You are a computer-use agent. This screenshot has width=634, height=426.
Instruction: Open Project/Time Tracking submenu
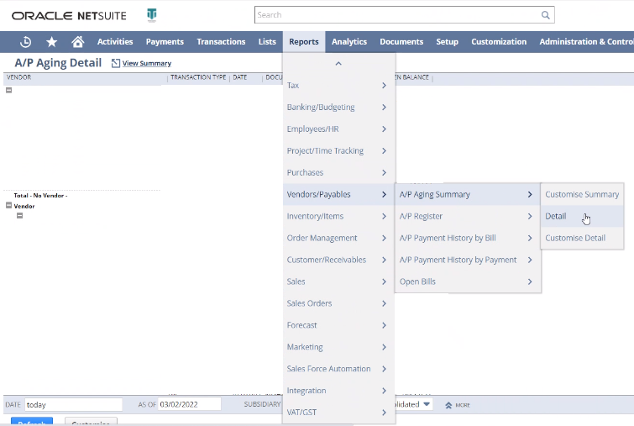pyautogui.click(x=338, y=151)
